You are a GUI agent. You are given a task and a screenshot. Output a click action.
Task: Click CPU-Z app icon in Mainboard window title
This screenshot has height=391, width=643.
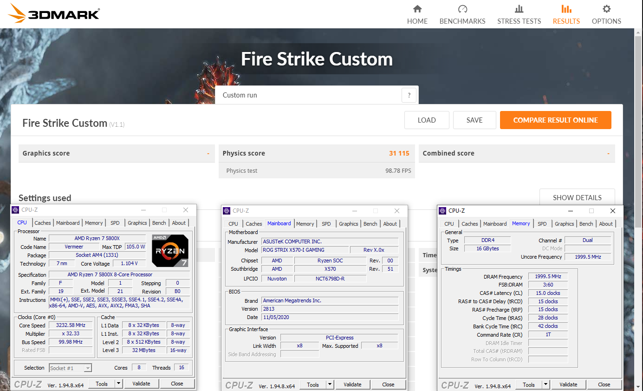(227, 211)
